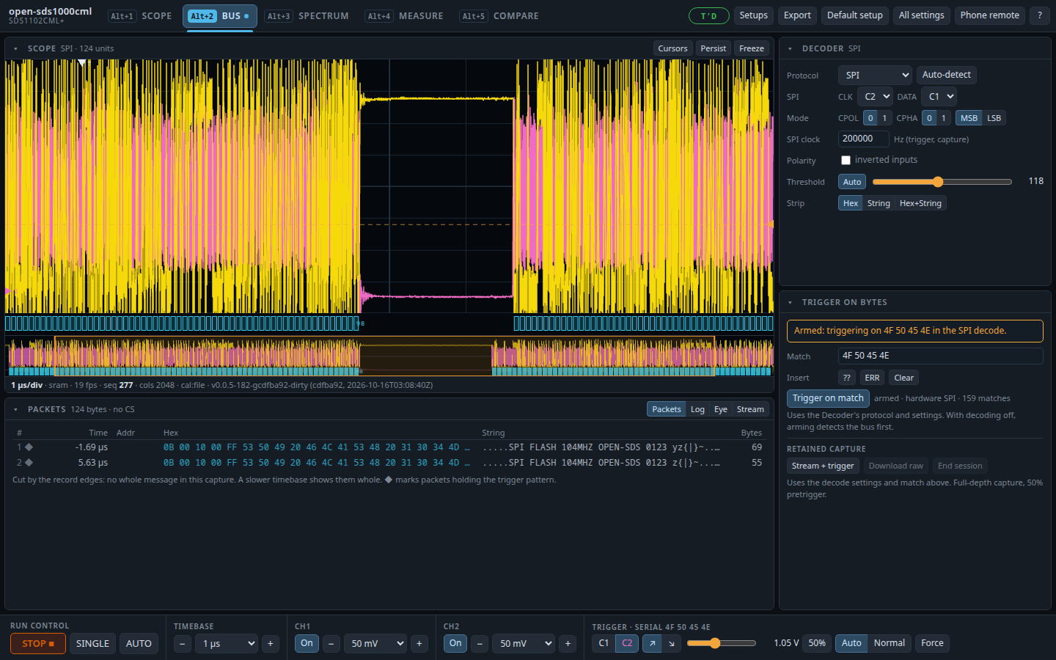Screen dimensions: 1056x660
Task: Click the diamond marker on packet 1
Action: click(29, 447)
